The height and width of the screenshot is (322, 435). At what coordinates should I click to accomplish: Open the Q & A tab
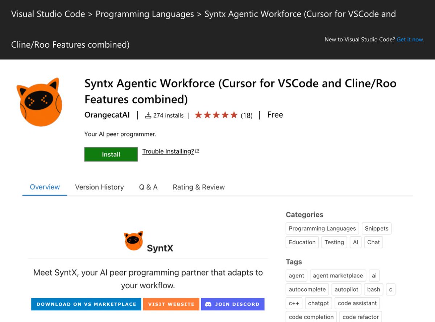point(148,187)
